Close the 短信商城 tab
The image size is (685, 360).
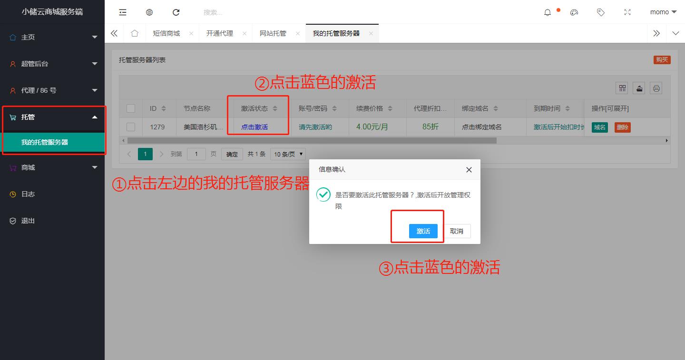click(191, 33)
